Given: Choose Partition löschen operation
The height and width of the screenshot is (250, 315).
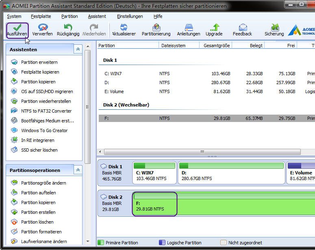Looking at the screenshot, I should pos(37,222).
